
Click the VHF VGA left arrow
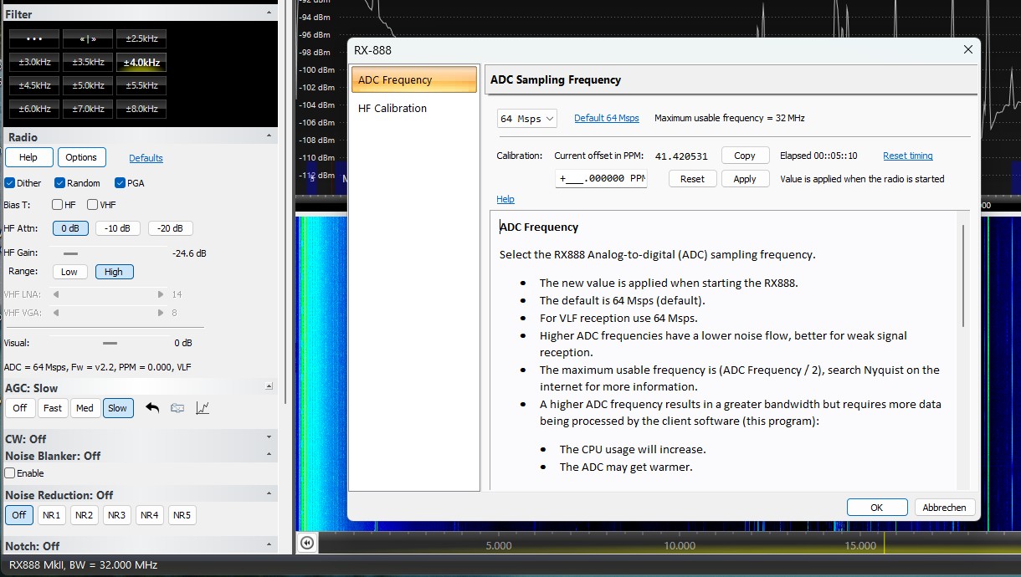[56, 313]
